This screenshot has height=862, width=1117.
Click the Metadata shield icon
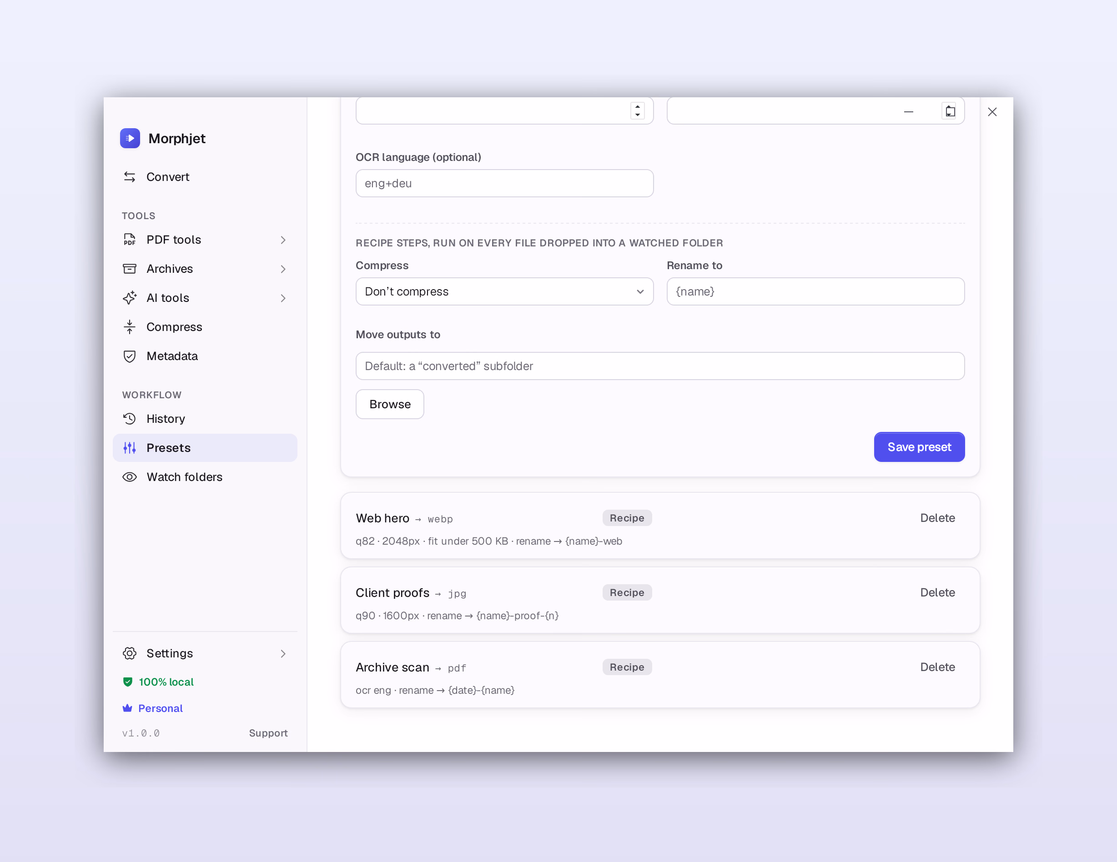(x=130, y=356)
